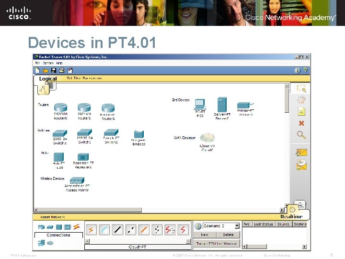Click the info icon on main toolbar
Screen dimensions: 345x259
(x=297, y=70)
